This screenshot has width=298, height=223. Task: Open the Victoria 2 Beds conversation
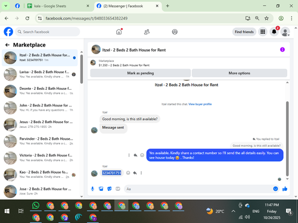tap(40, 158)
